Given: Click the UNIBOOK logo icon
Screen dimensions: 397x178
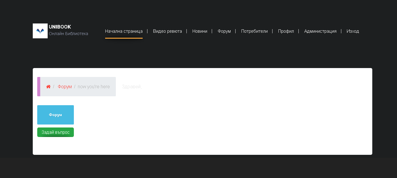Looking at the screenshot, I should [40, 31].
